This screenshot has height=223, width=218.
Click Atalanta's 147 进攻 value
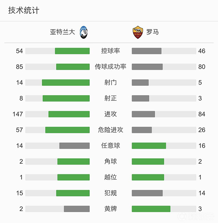[18, 114]
